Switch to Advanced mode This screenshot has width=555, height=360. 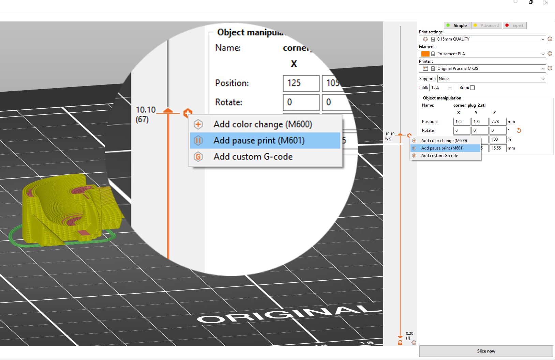coord(486,26)
